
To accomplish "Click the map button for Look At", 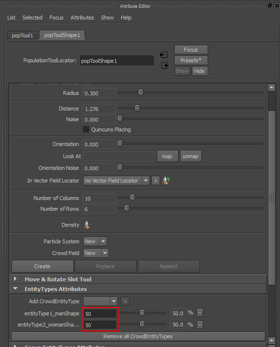I will [167, 156].
